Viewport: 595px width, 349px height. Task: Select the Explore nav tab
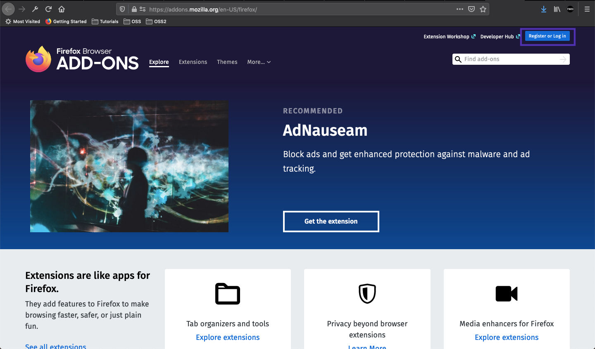159,62
